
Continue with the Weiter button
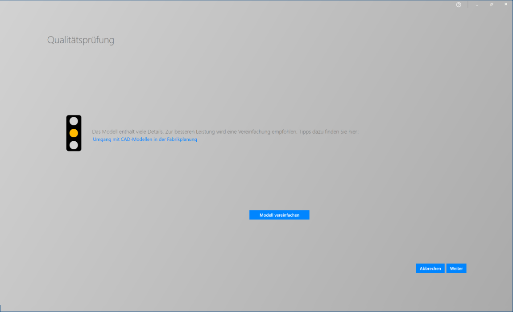click(456, 268)
